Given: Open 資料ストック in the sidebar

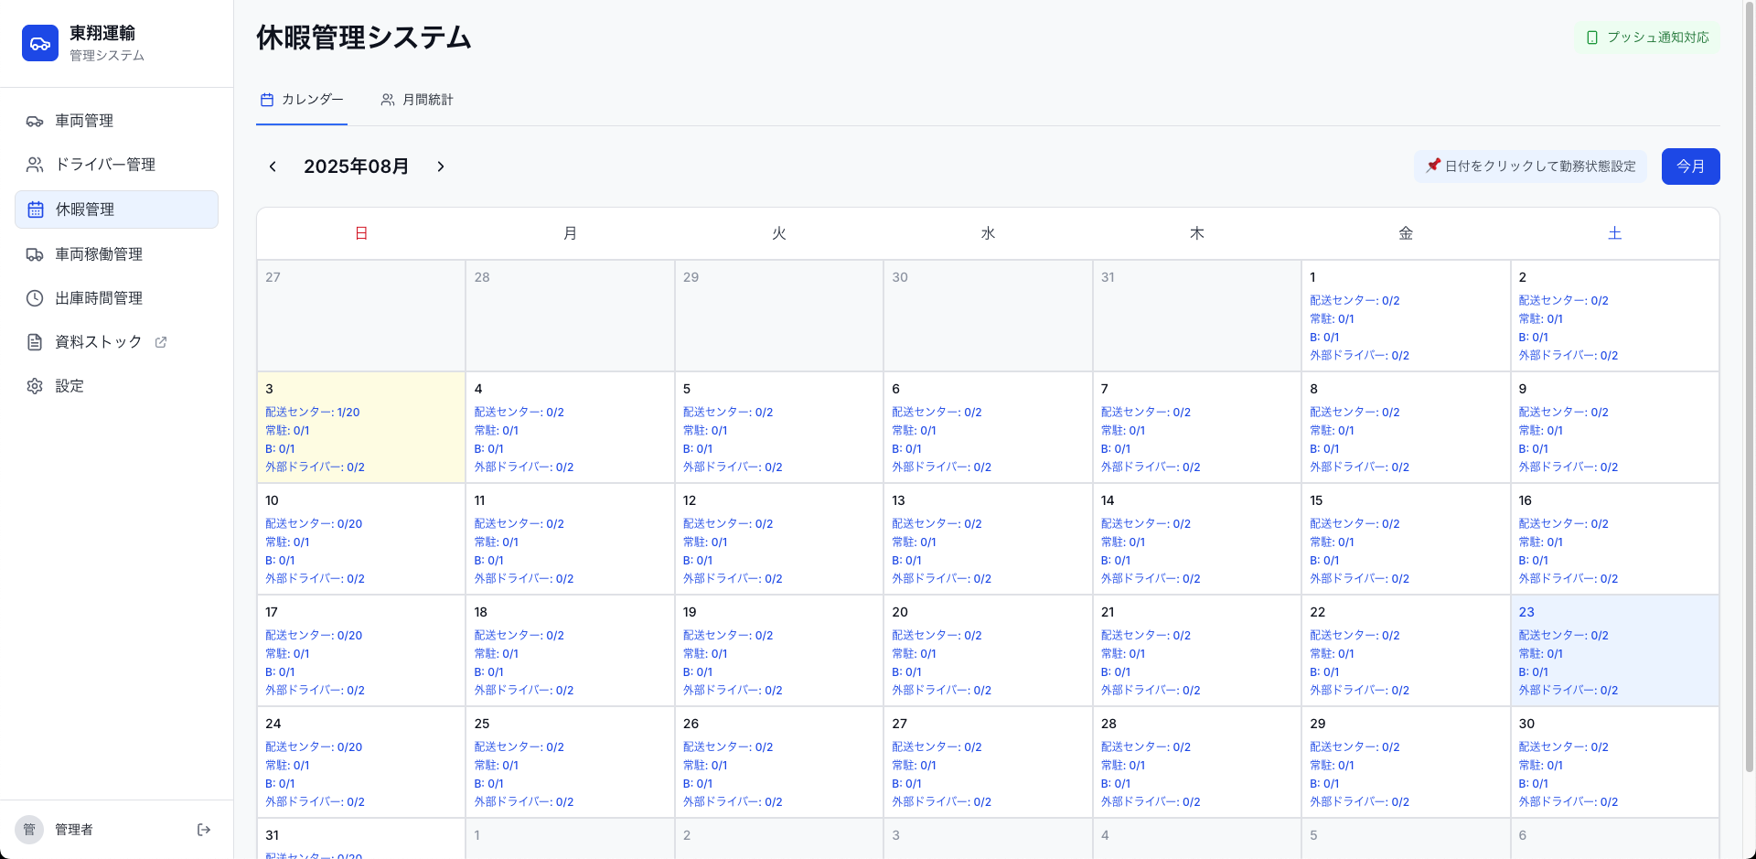Looking at the screenshot, I should 116,342.
